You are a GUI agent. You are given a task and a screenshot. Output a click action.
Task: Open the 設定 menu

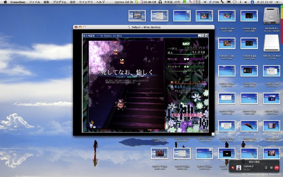click(73, 2)
